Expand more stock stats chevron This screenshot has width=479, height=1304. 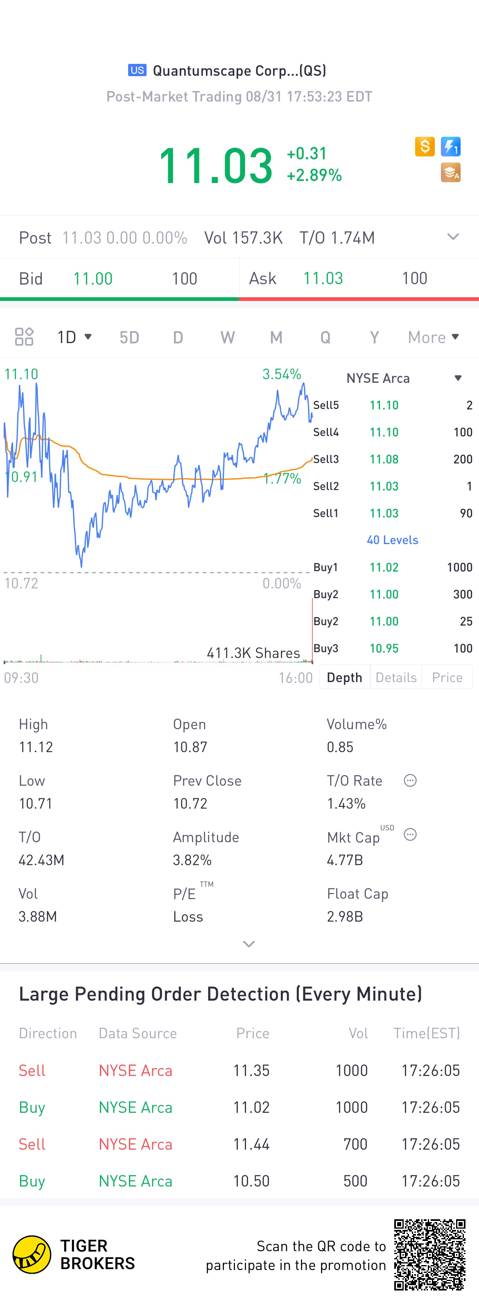(249, 944)
